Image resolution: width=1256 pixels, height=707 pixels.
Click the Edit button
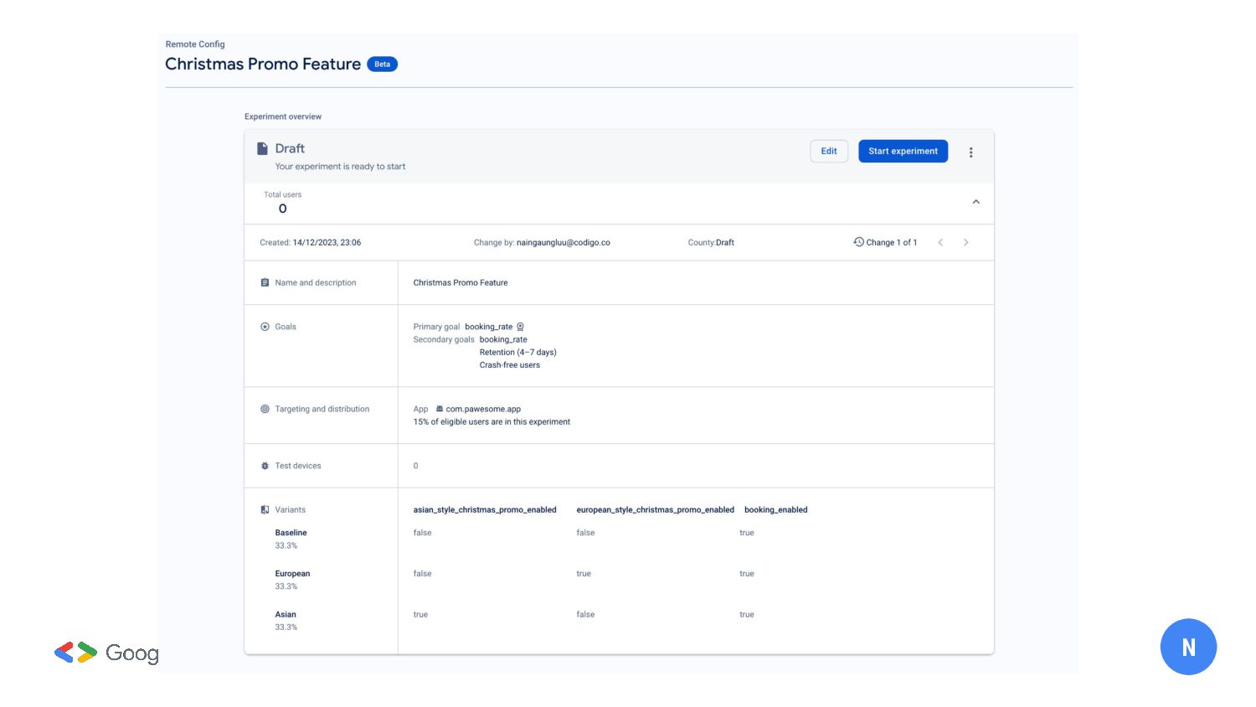tap(828, 152)
